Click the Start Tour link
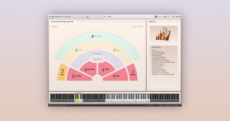The image size is (230, 121). tap(137, 27)
